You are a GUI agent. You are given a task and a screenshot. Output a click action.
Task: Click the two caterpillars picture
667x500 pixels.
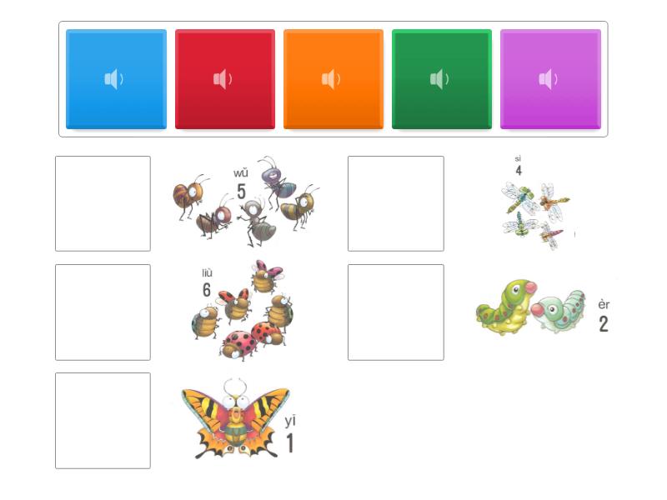click(531, 307)
